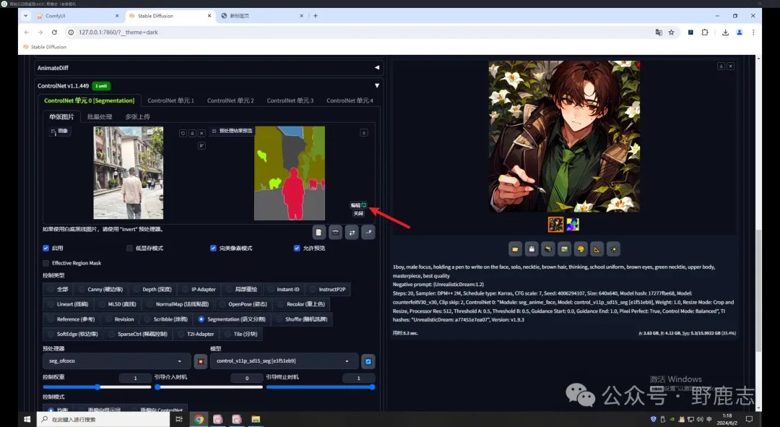The width and height of the screenshot is (780, 427).
Task: Switch to ControlNet 单元 3 tab
Action: 290,100
